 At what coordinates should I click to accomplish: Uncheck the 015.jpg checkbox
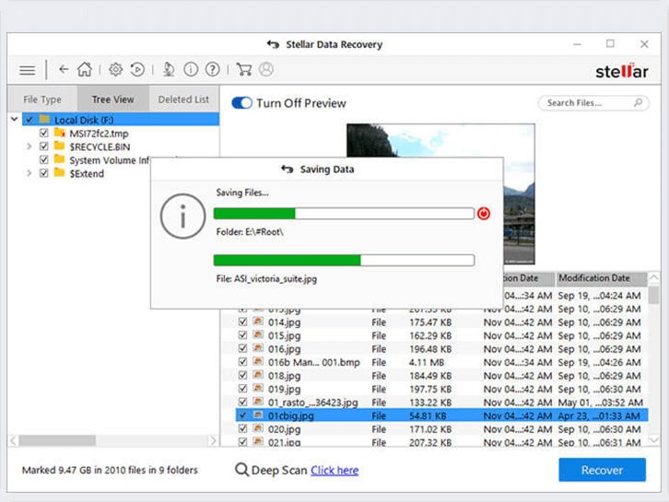coord(242,335)
